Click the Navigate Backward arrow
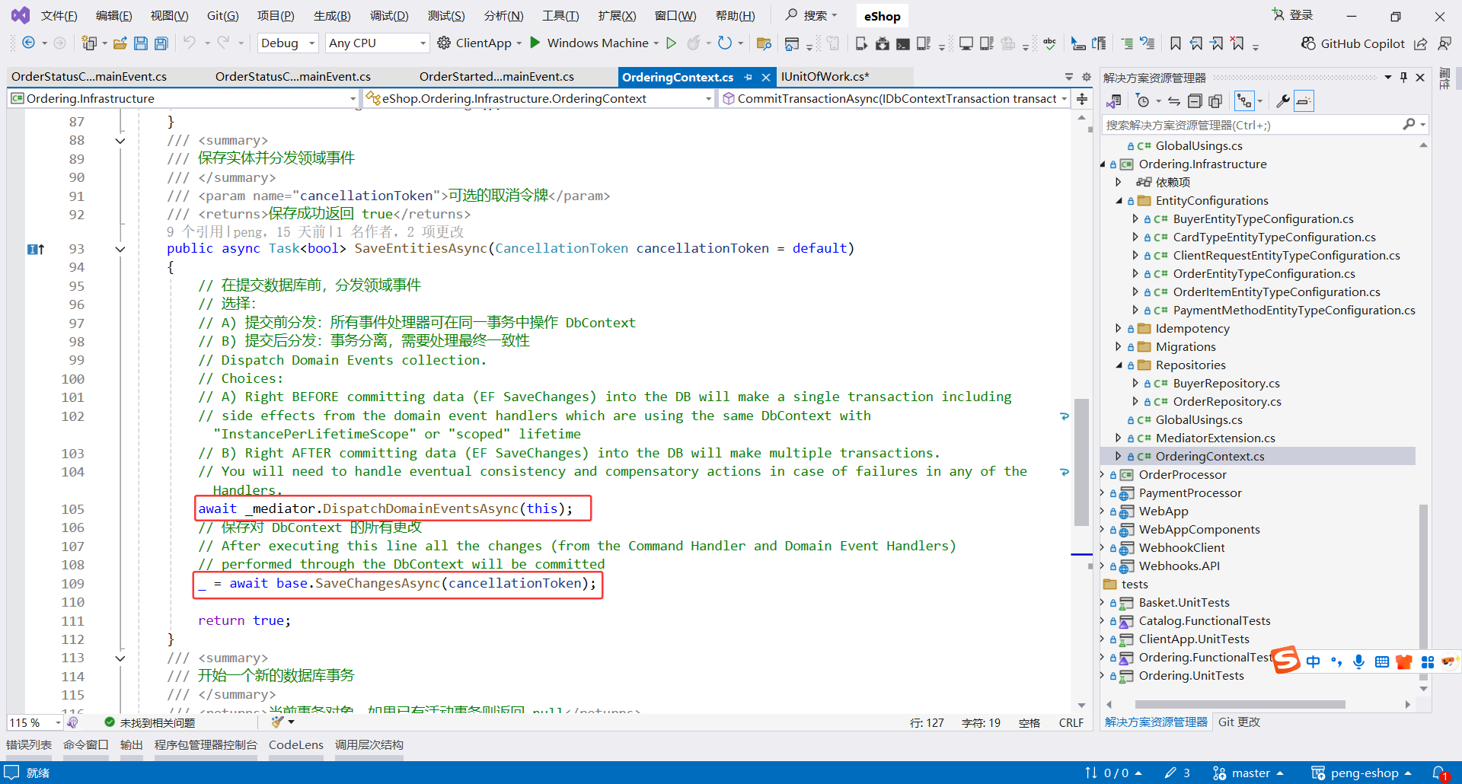Viewport: 1462px width, 784px height. click(28, 43)
